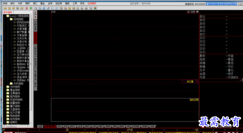Click the indicator icon beside 历史MAD
Image resolution: width=243 pixels, height=133 pixels.
15,80
